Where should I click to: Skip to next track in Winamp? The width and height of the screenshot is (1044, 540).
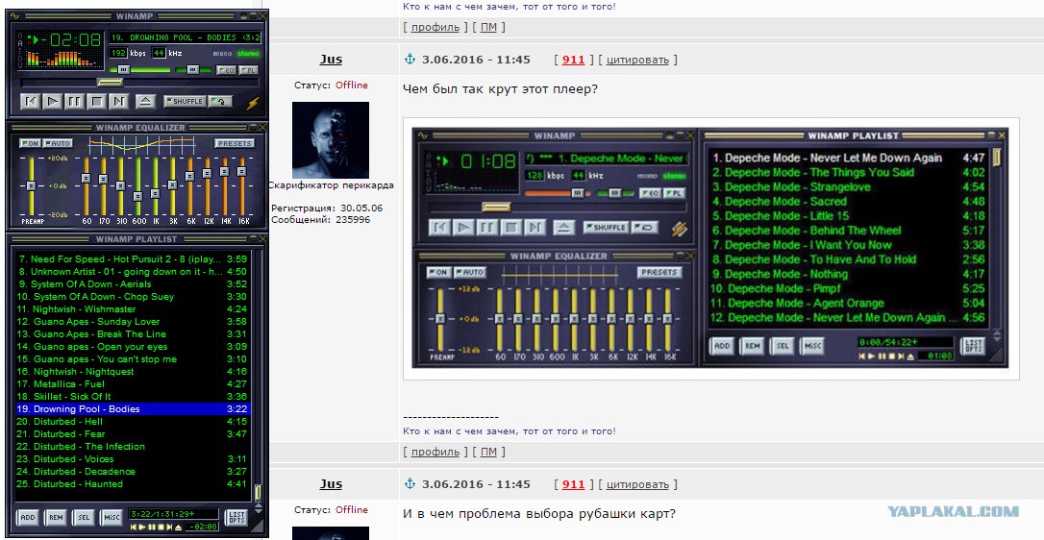[x=119, y=101]
